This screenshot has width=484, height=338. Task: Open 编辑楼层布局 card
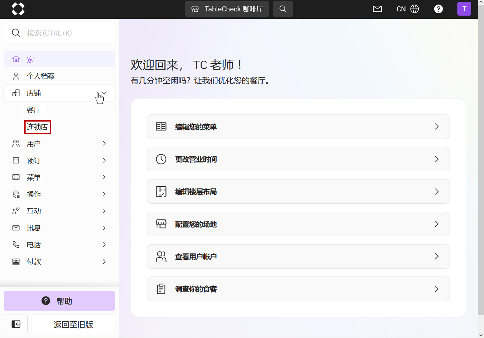click(x=298, y=191)
